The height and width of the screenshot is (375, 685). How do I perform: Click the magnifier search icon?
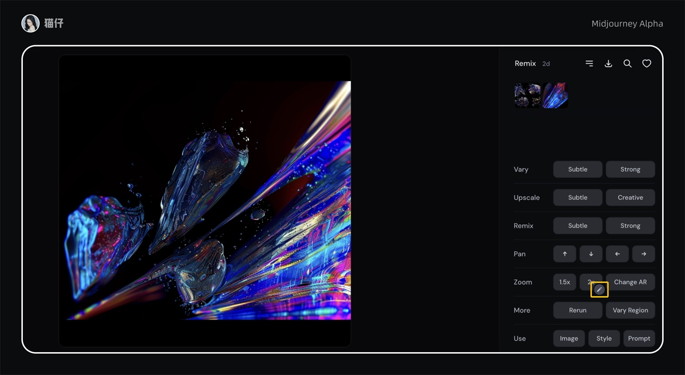pos(627,63)
